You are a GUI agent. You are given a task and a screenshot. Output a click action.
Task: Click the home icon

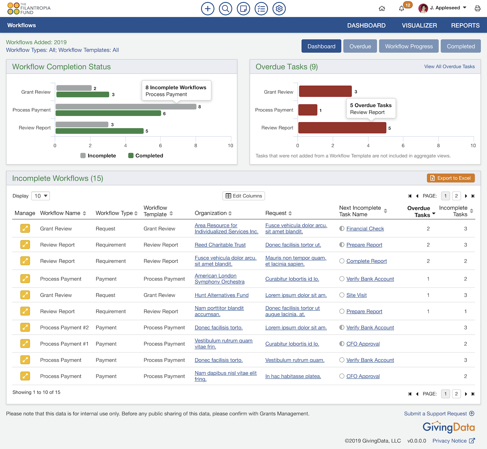click(x=382, y=9)
